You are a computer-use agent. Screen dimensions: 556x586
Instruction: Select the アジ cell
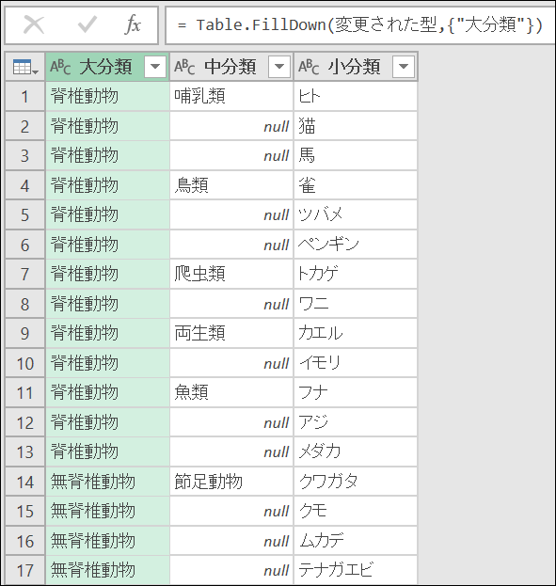(x=356, y=422)
